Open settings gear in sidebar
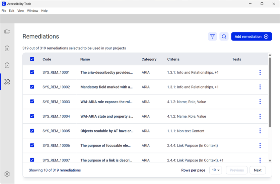Screen dimensions: 280x184 7,174
